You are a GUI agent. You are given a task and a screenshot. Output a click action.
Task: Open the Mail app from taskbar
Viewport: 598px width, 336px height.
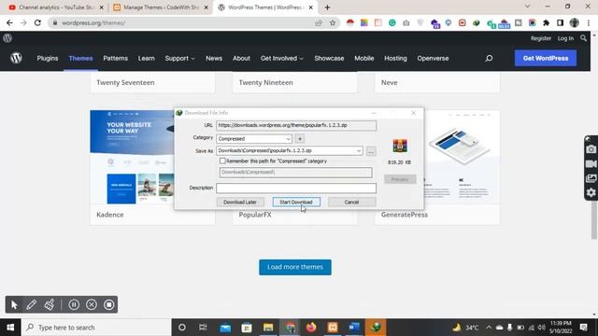click(x=225, y=328)
